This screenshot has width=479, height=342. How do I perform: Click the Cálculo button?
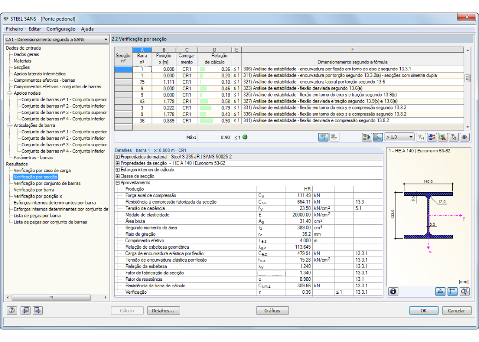127,311
